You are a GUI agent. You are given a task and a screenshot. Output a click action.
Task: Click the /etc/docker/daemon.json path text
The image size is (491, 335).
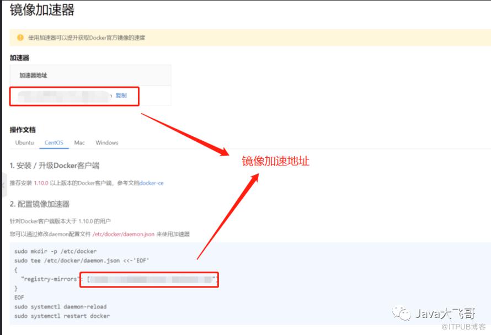coord(124,234)
